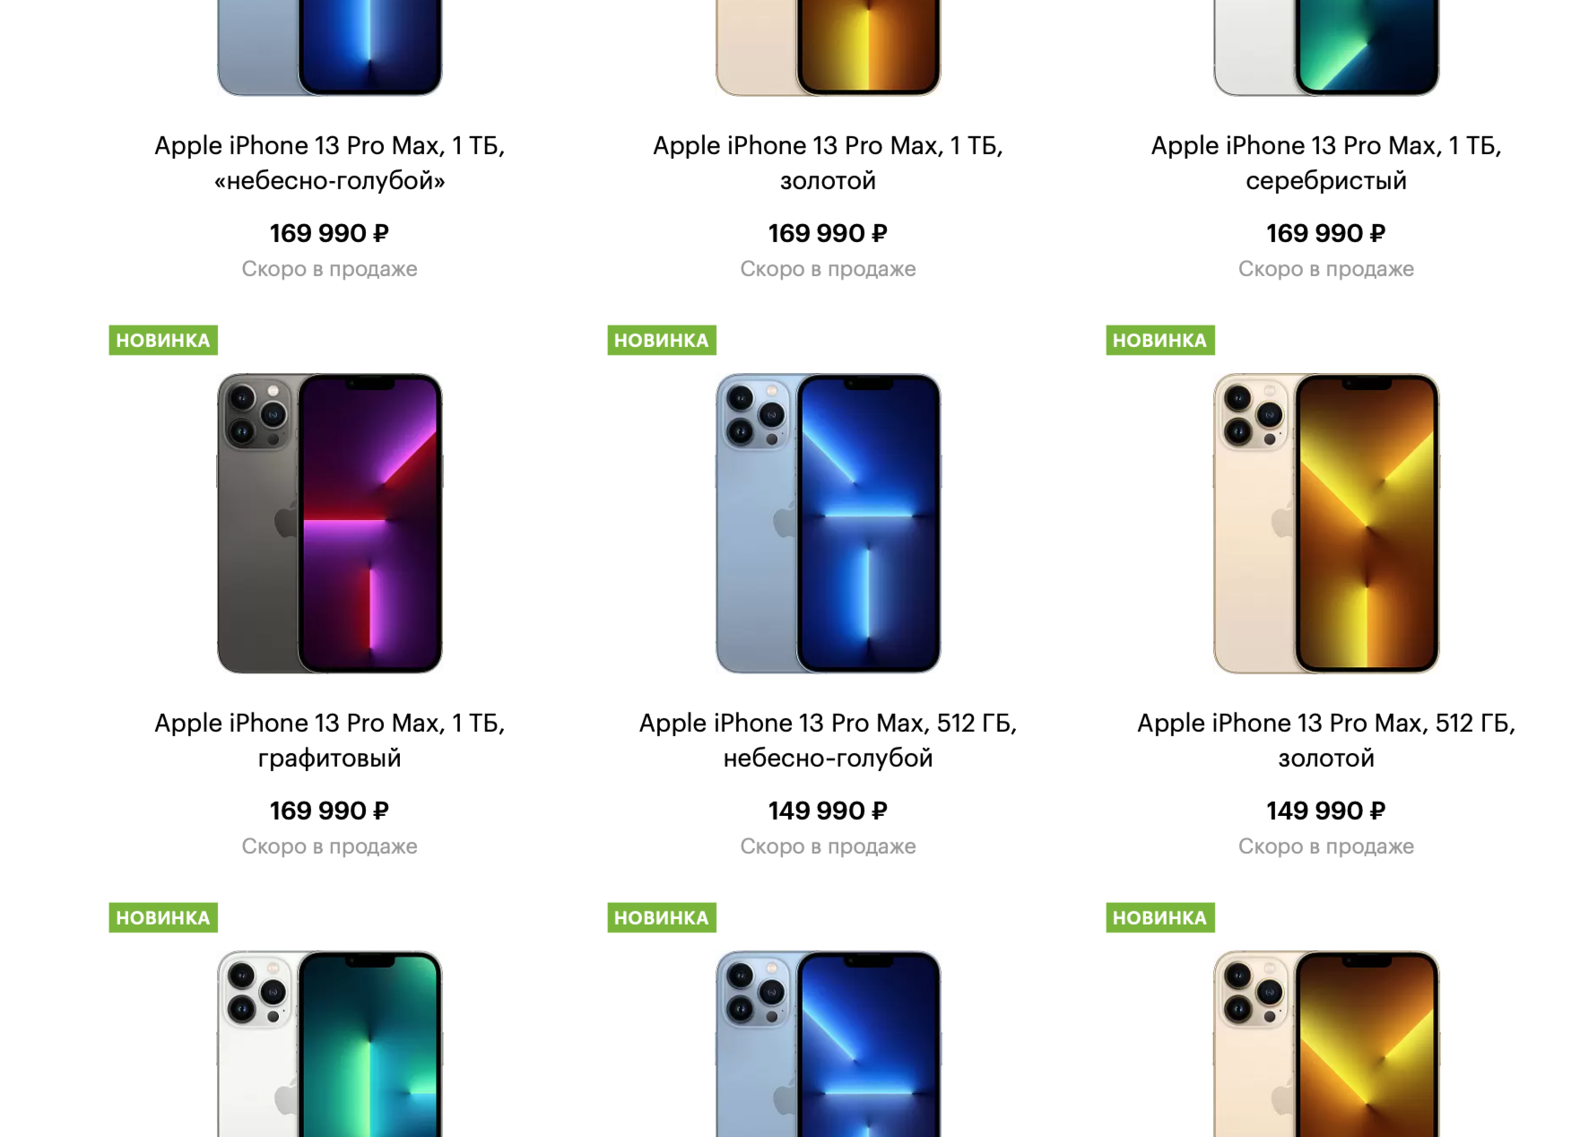Open gold iPhone 13 Pro Max 512 ГБ image
1589x1137 pixels.
pos(1326,524)
